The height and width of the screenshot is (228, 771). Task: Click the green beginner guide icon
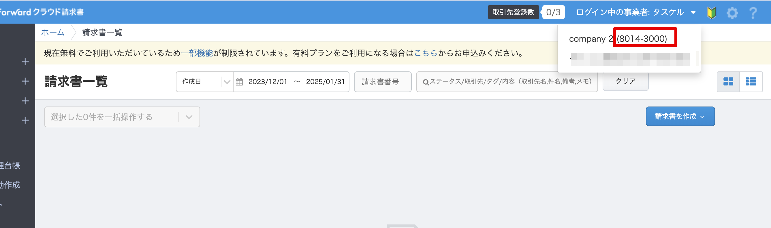pyautogui.click(x=711, y=13)
